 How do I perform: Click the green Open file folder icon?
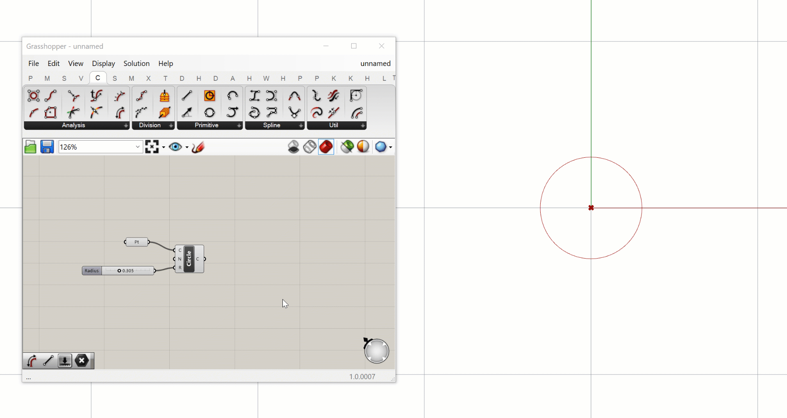(30, 147)
